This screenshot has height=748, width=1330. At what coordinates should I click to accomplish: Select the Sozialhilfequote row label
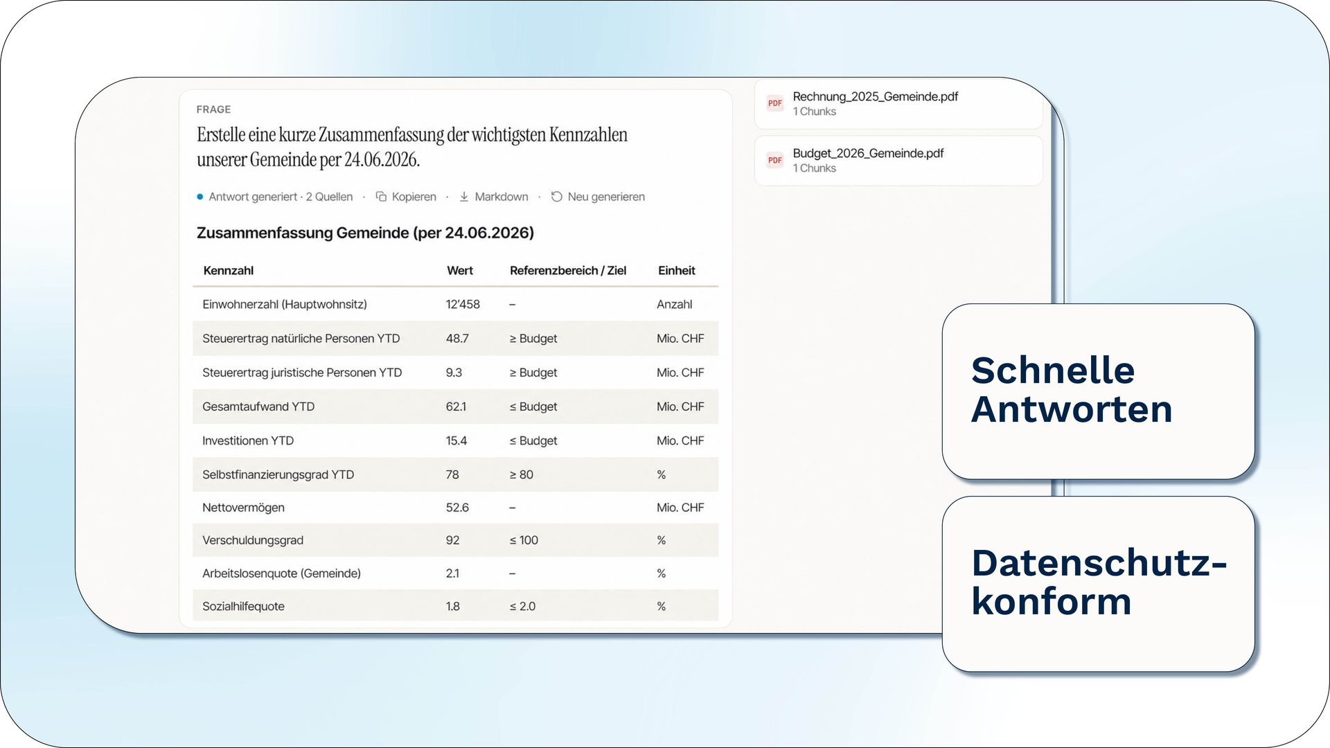coord(243,607)
